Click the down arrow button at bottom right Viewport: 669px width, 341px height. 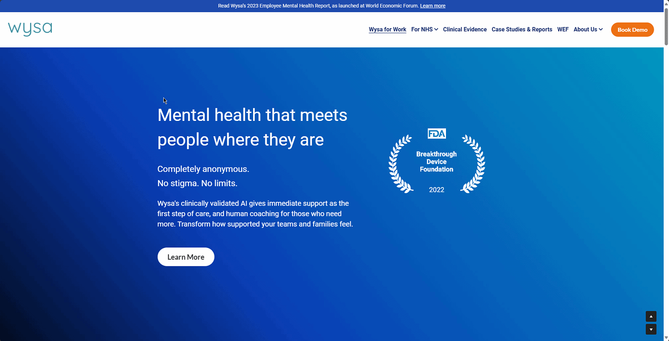651,329
